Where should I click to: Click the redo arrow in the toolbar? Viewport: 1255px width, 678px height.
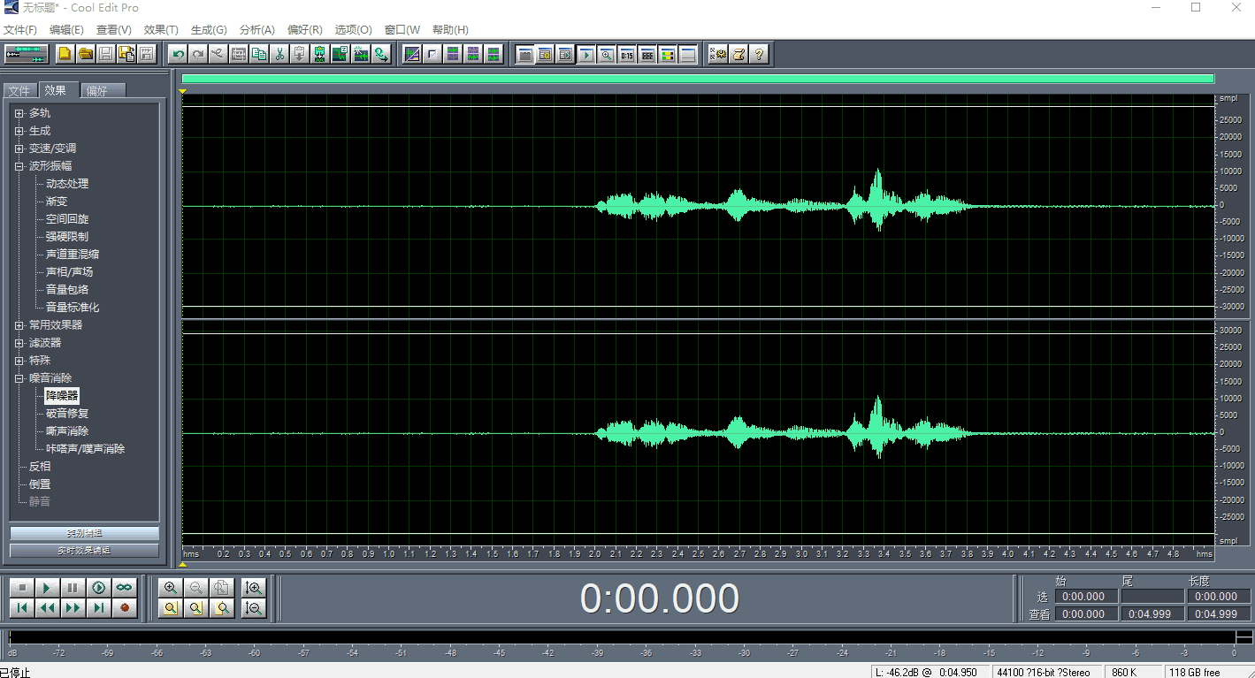[198, 54]
